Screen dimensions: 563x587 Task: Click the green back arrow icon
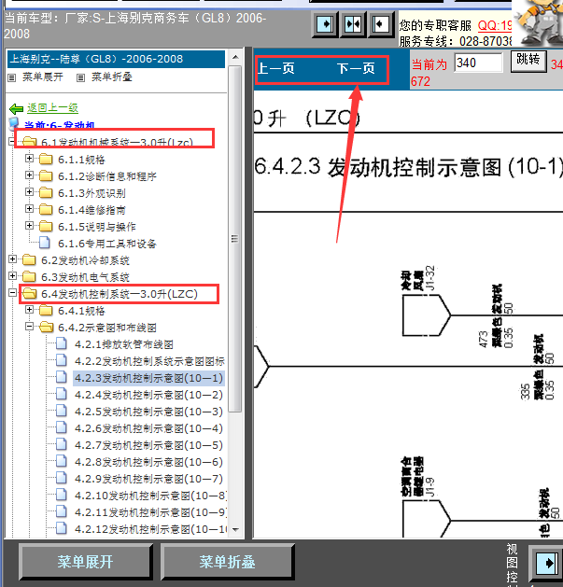[x=16, y=109]
